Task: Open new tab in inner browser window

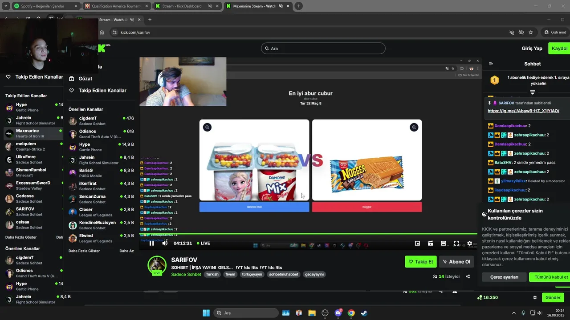Action: (150, 20)
